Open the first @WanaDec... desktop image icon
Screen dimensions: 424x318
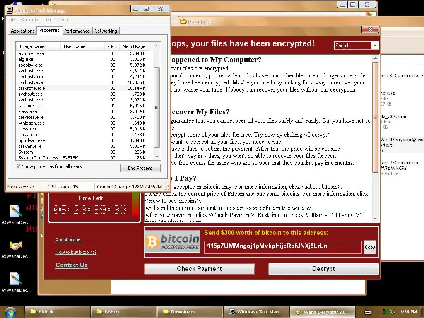point(16,211)
